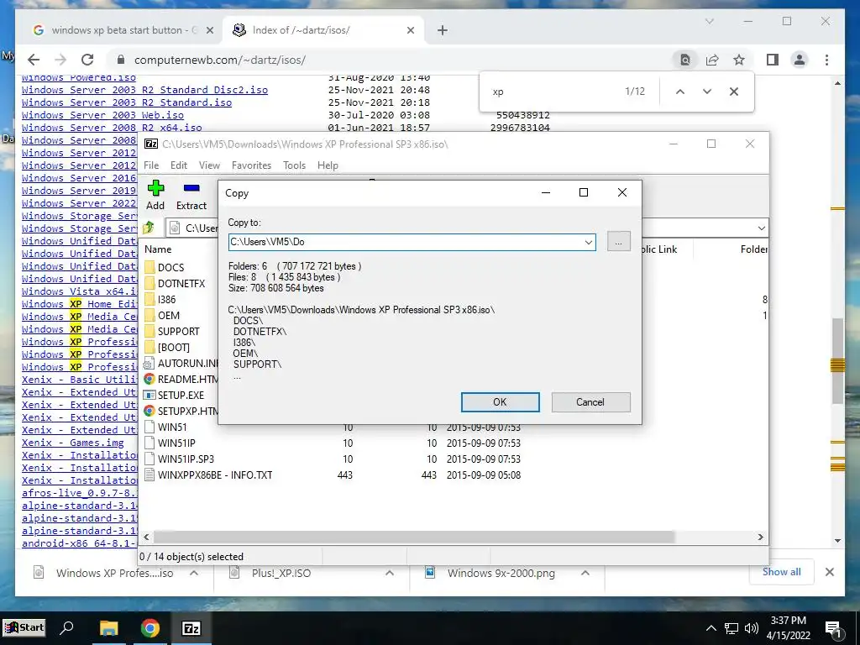
Task: Close the Index of /~dartz/isos/ tab
Action: (x=410, y=30)
